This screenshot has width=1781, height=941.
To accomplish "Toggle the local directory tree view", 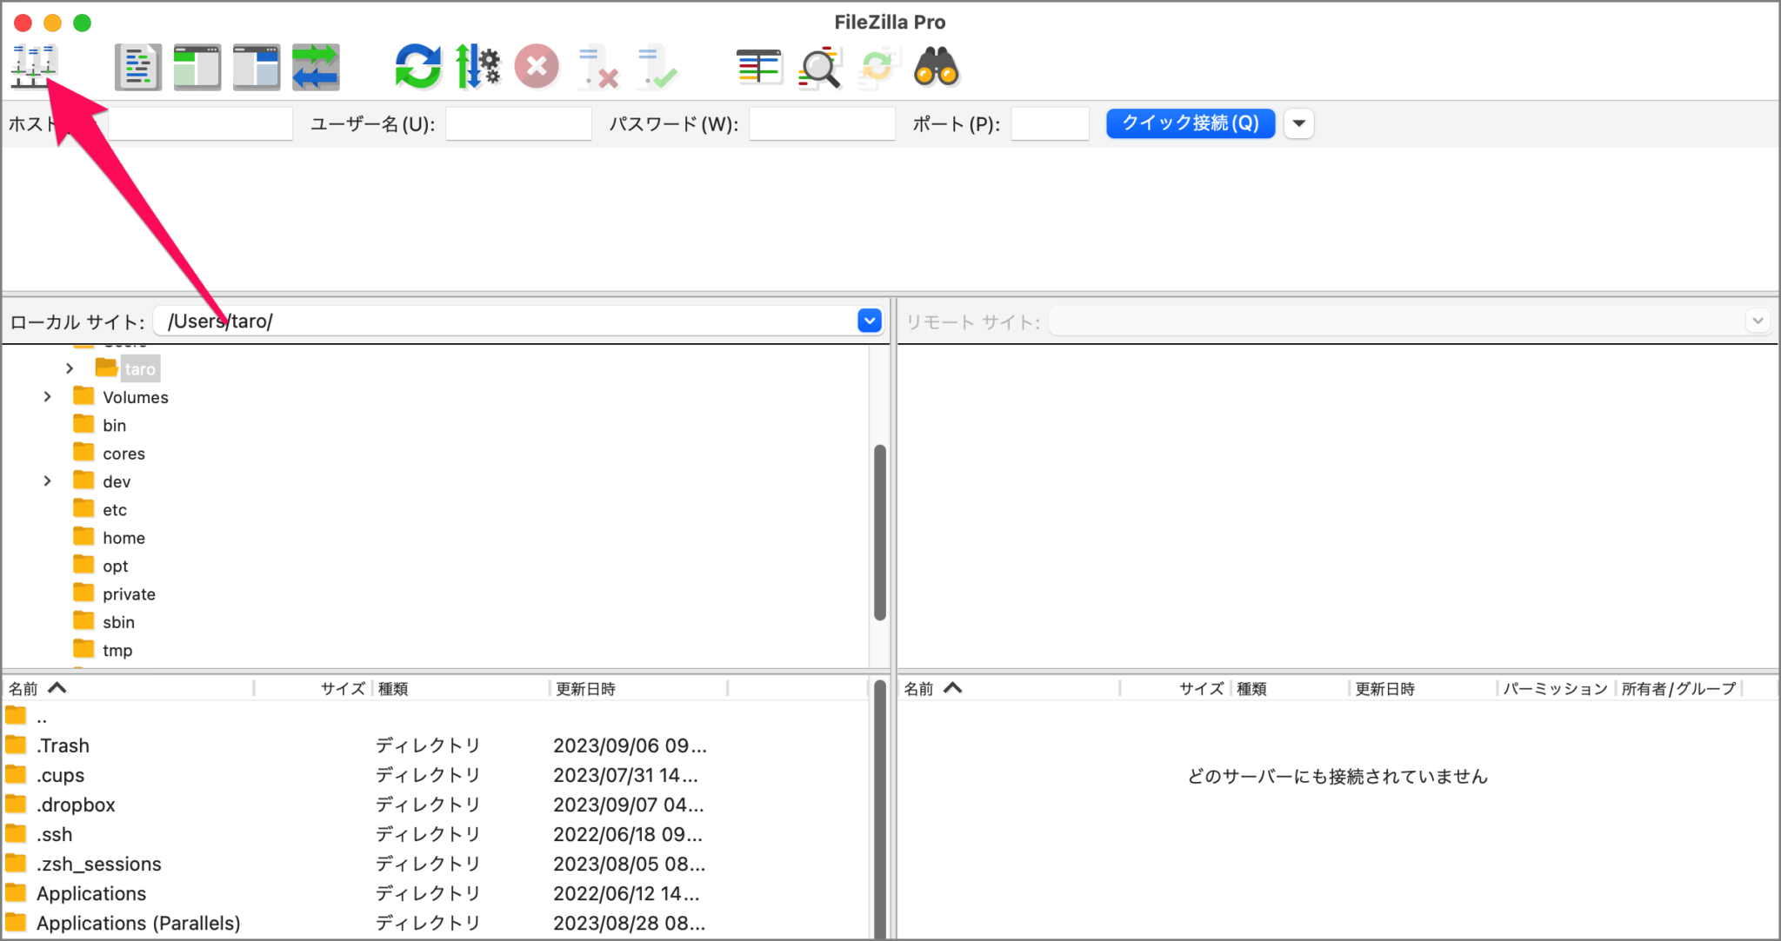I will pos(197,65).
